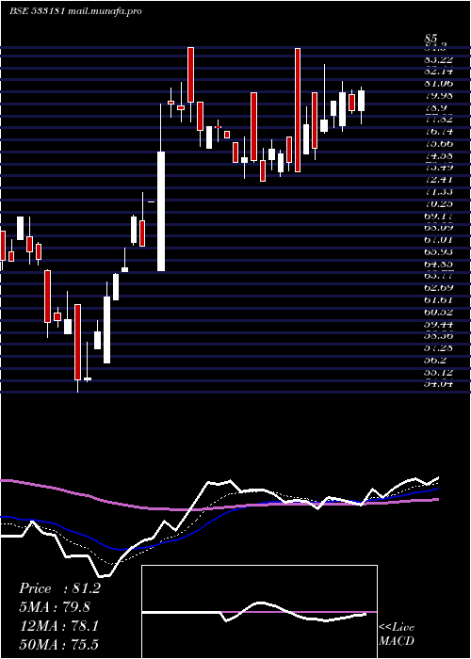Click the last candlestick on the right

(x=361, y=101)
